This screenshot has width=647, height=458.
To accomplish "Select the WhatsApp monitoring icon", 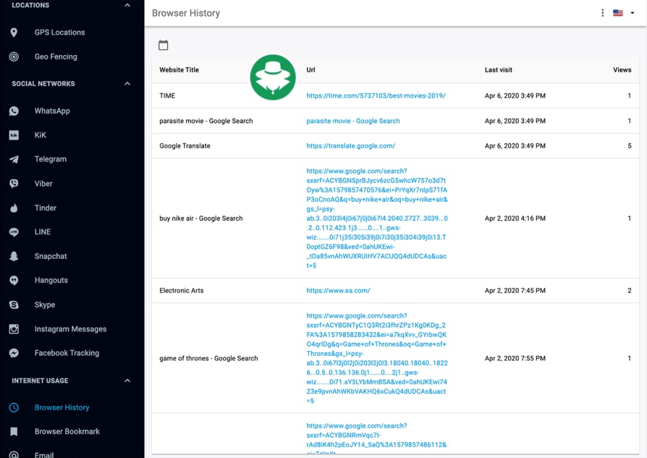I will [14, 111].
